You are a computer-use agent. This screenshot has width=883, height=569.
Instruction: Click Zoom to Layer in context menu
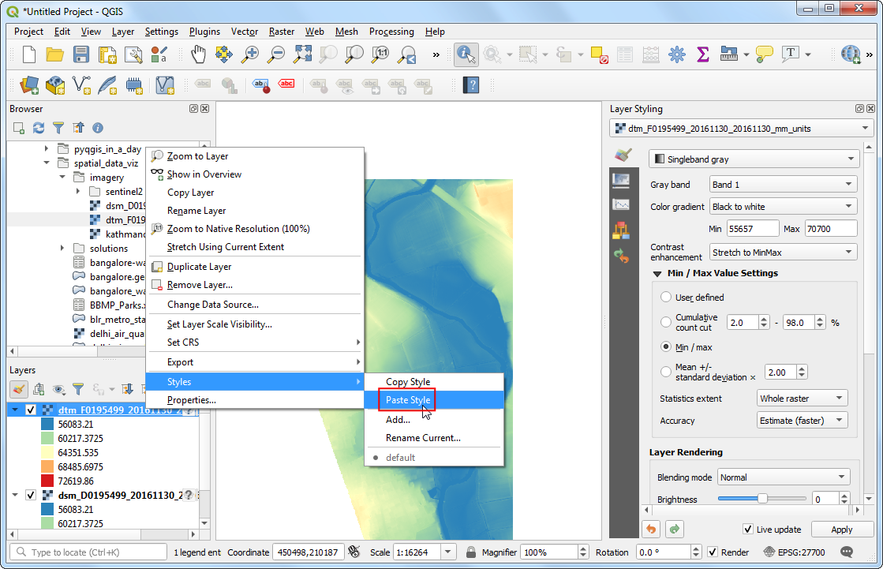(255, 156)
